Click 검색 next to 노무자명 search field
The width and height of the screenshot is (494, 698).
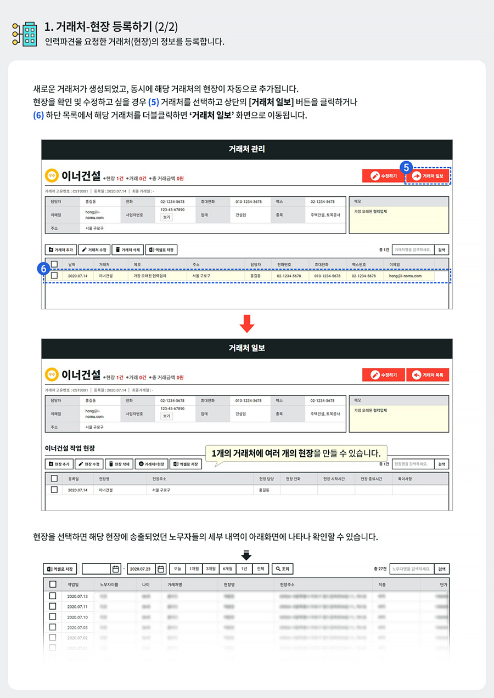(441, 569)
